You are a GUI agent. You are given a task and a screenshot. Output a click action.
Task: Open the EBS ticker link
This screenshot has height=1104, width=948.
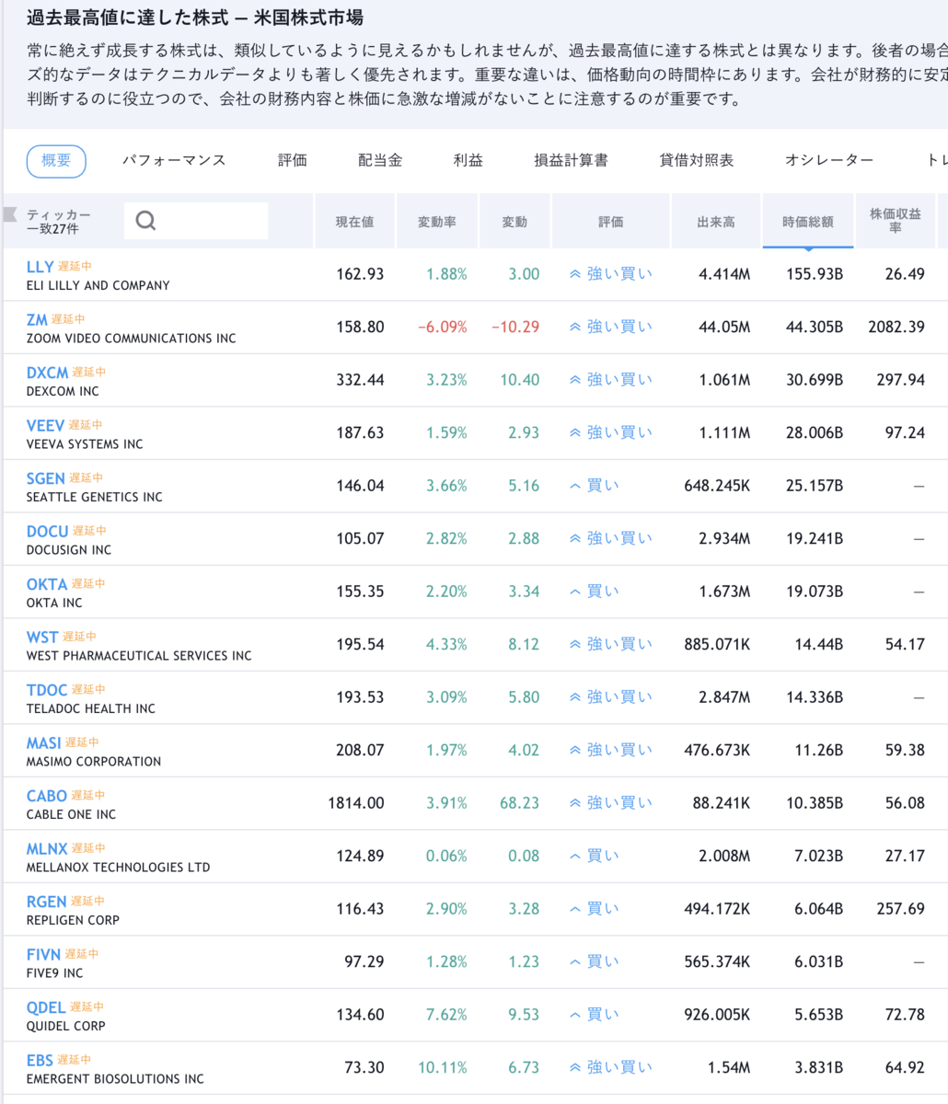[x=40, y=1060]
